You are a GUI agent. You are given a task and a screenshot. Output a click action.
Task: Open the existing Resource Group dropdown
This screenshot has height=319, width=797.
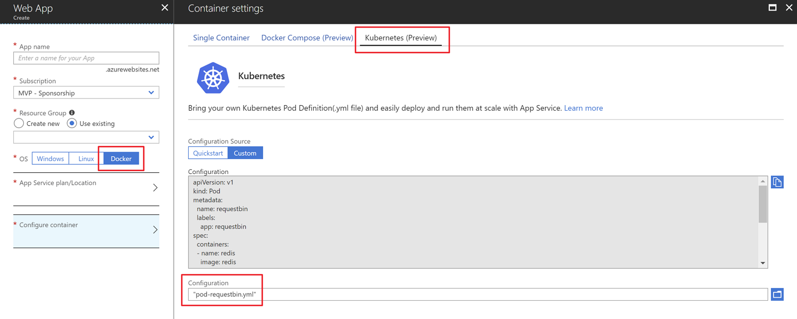86,137
